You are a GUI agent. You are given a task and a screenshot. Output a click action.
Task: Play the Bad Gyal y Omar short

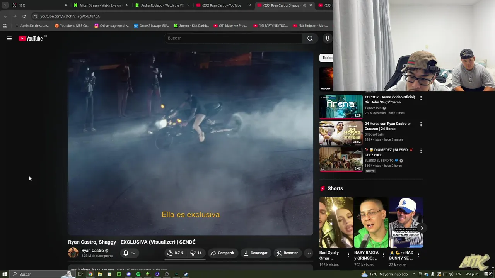tap(336, 222)
